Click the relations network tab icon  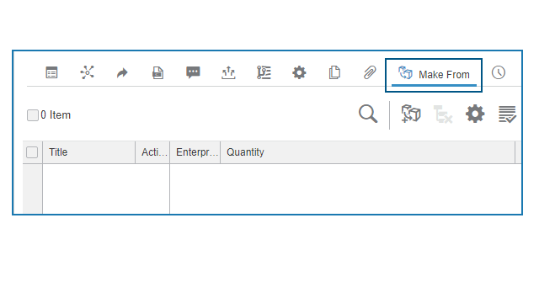point(87,72)
